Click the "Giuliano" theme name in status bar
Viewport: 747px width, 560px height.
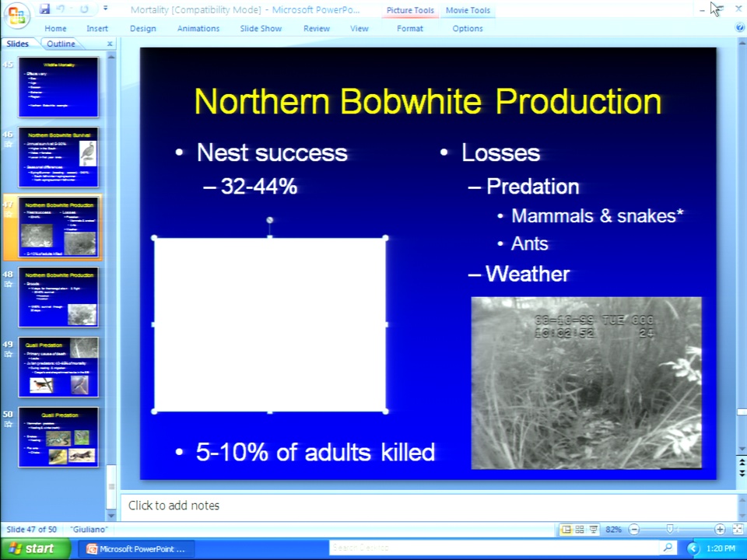tap(89, 529)
